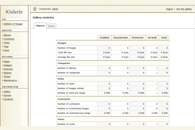Go to Pages settings
195x130 pixels.
[6, 61]
